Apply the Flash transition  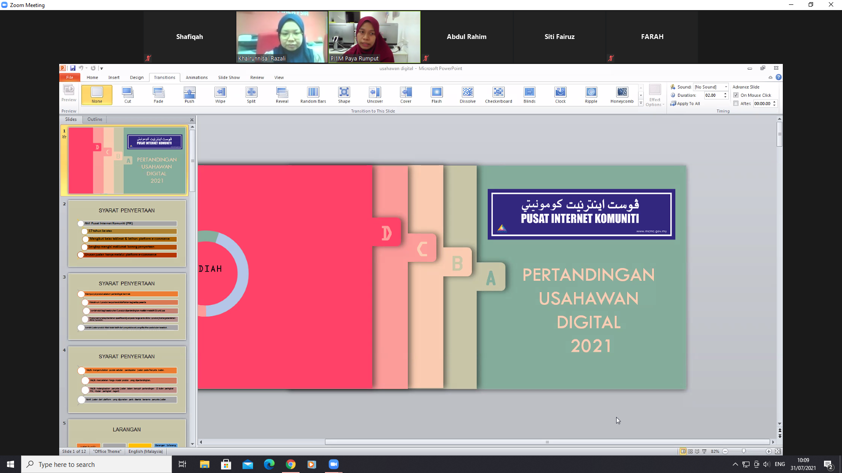click(437, 95)
